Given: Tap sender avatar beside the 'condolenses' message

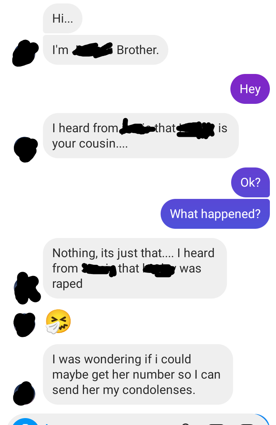Looking at the screenshot, I should (24, 394).
